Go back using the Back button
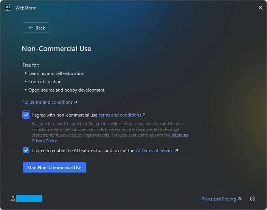Image resolution: width=267 pixels, height=210 pixels. point(36,28)
